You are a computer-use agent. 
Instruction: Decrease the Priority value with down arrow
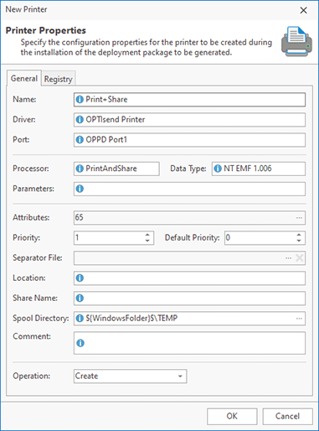coord(147,241)
